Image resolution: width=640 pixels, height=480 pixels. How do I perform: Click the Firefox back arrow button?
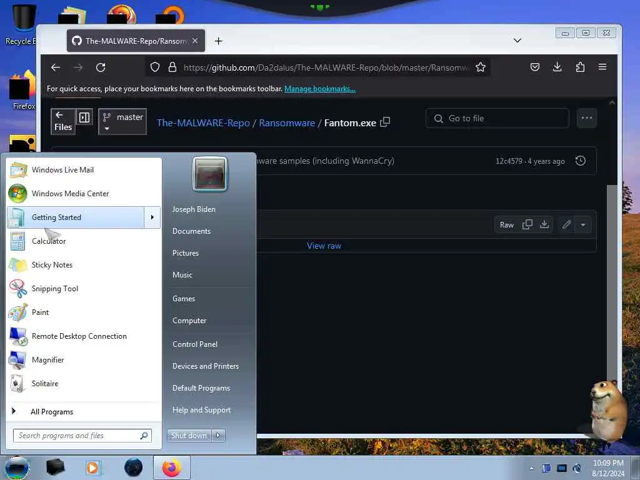pos(56,67)
